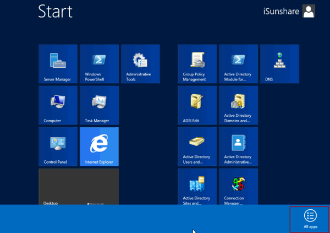Launch the Windows PowerShell tile
This screenshot has width=330, height=233.
pyautogui.click(x=99, y=64)
